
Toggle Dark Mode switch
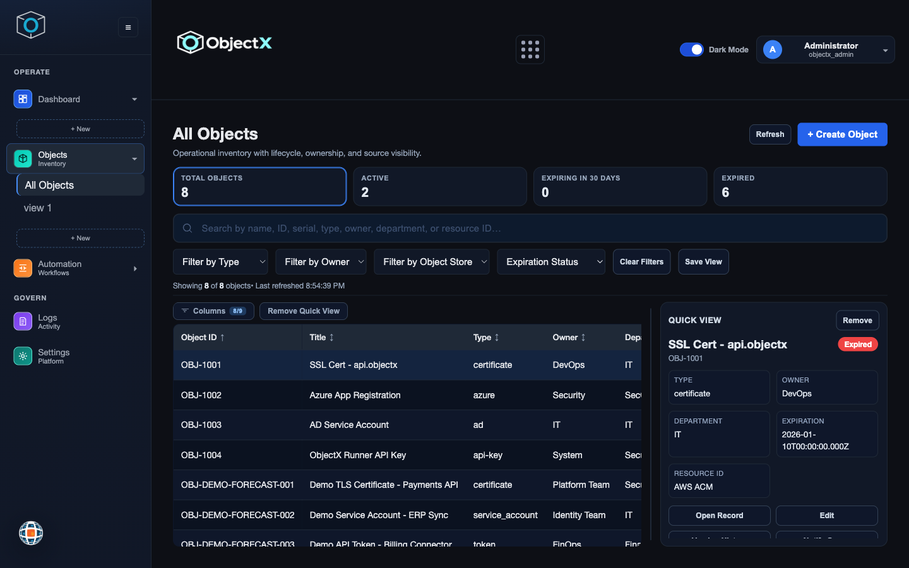692,50
